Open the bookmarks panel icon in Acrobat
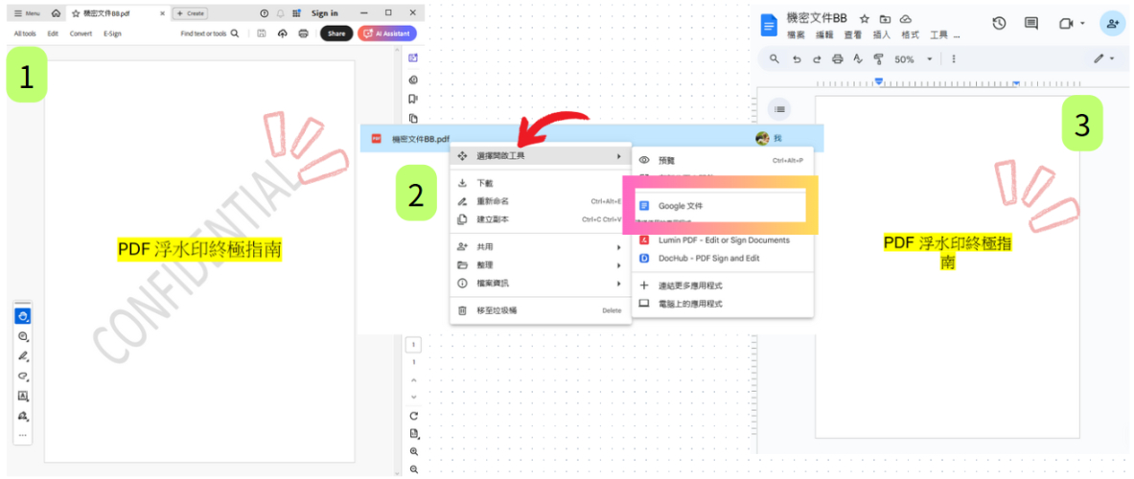1134x479 pixels. (x=414, y=99)
